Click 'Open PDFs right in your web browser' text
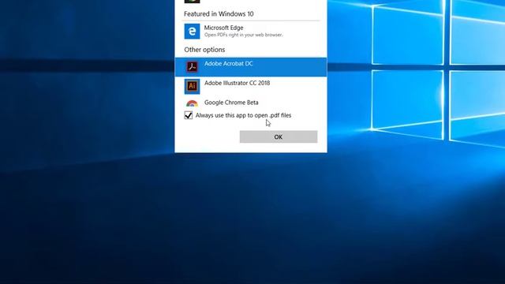 click(x=244, y=35)
